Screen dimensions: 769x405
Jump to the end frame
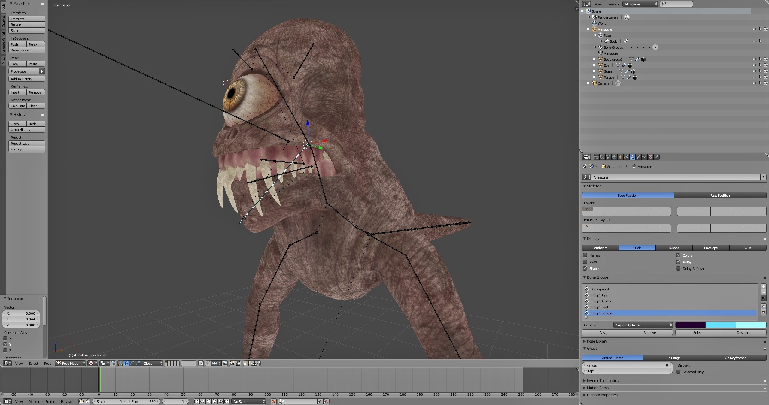coord(226,401)
